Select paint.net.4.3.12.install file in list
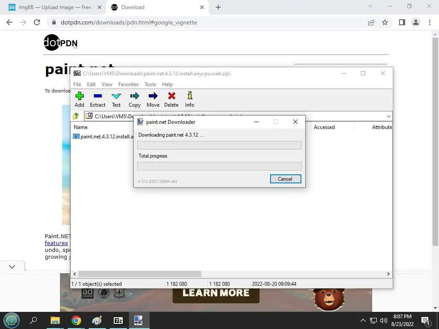The height and width of the screenshot is (329, 439). (x=103, y=137)
